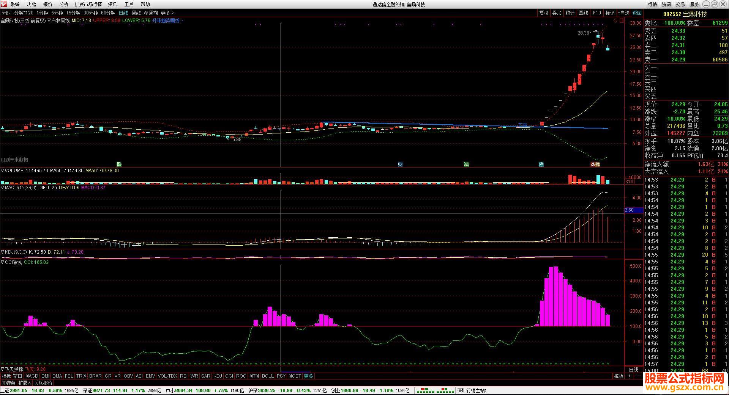Click the 开弹幕 button
Viewport: 729px width, 395px height.
click(8, 383)
